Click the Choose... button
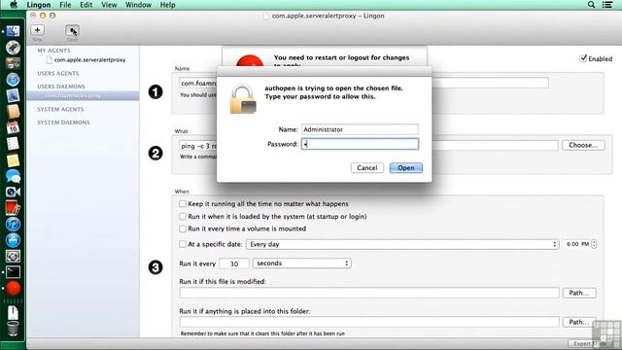Image resolution: width=622 pixels, height=350 pixels. 583,145
